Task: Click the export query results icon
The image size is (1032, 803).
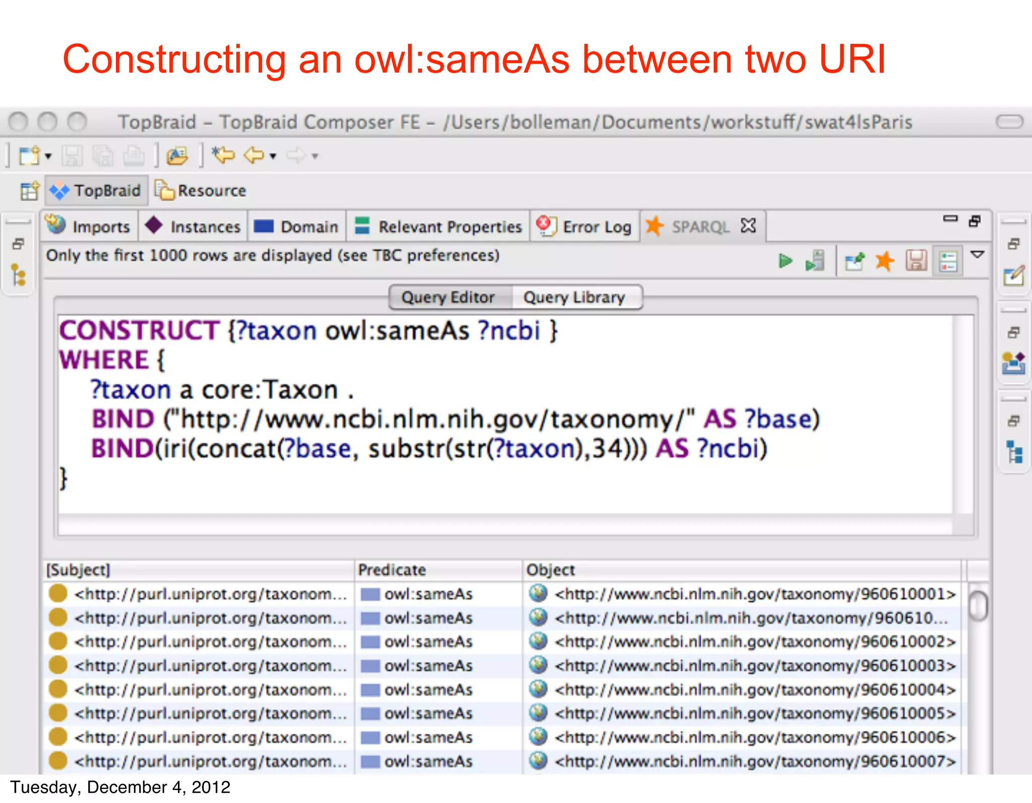Action: (855, 261)
